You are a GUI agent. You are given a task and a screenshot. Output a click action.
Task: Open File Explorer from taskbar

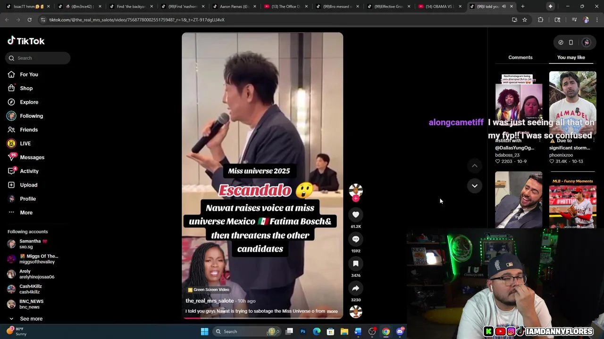(x=344, y=331)
